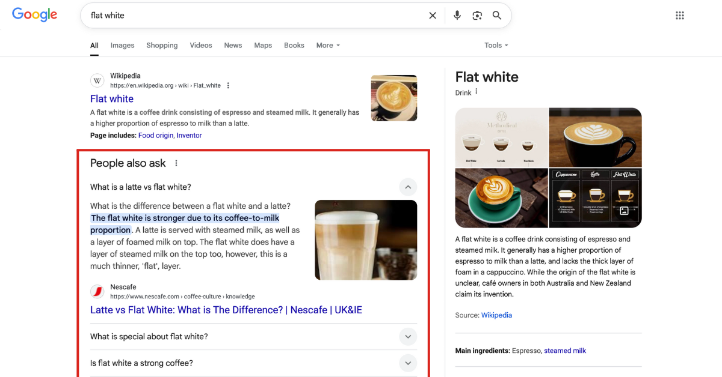This screenshot has height=377, width=722.
Task: Open Google Lens image search
Action: 477,16
